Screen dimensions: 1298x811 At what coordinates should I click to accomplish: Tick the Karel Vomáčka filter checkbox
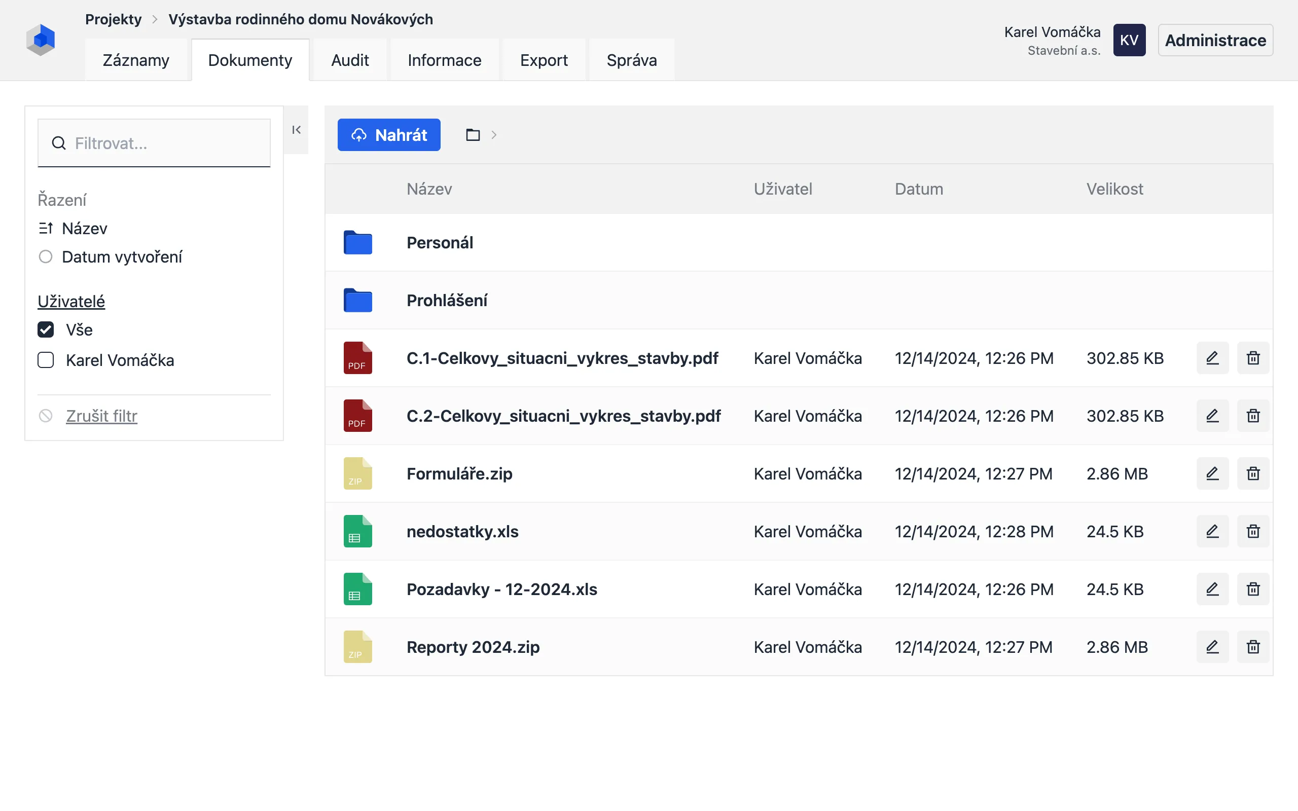(46, 360)
